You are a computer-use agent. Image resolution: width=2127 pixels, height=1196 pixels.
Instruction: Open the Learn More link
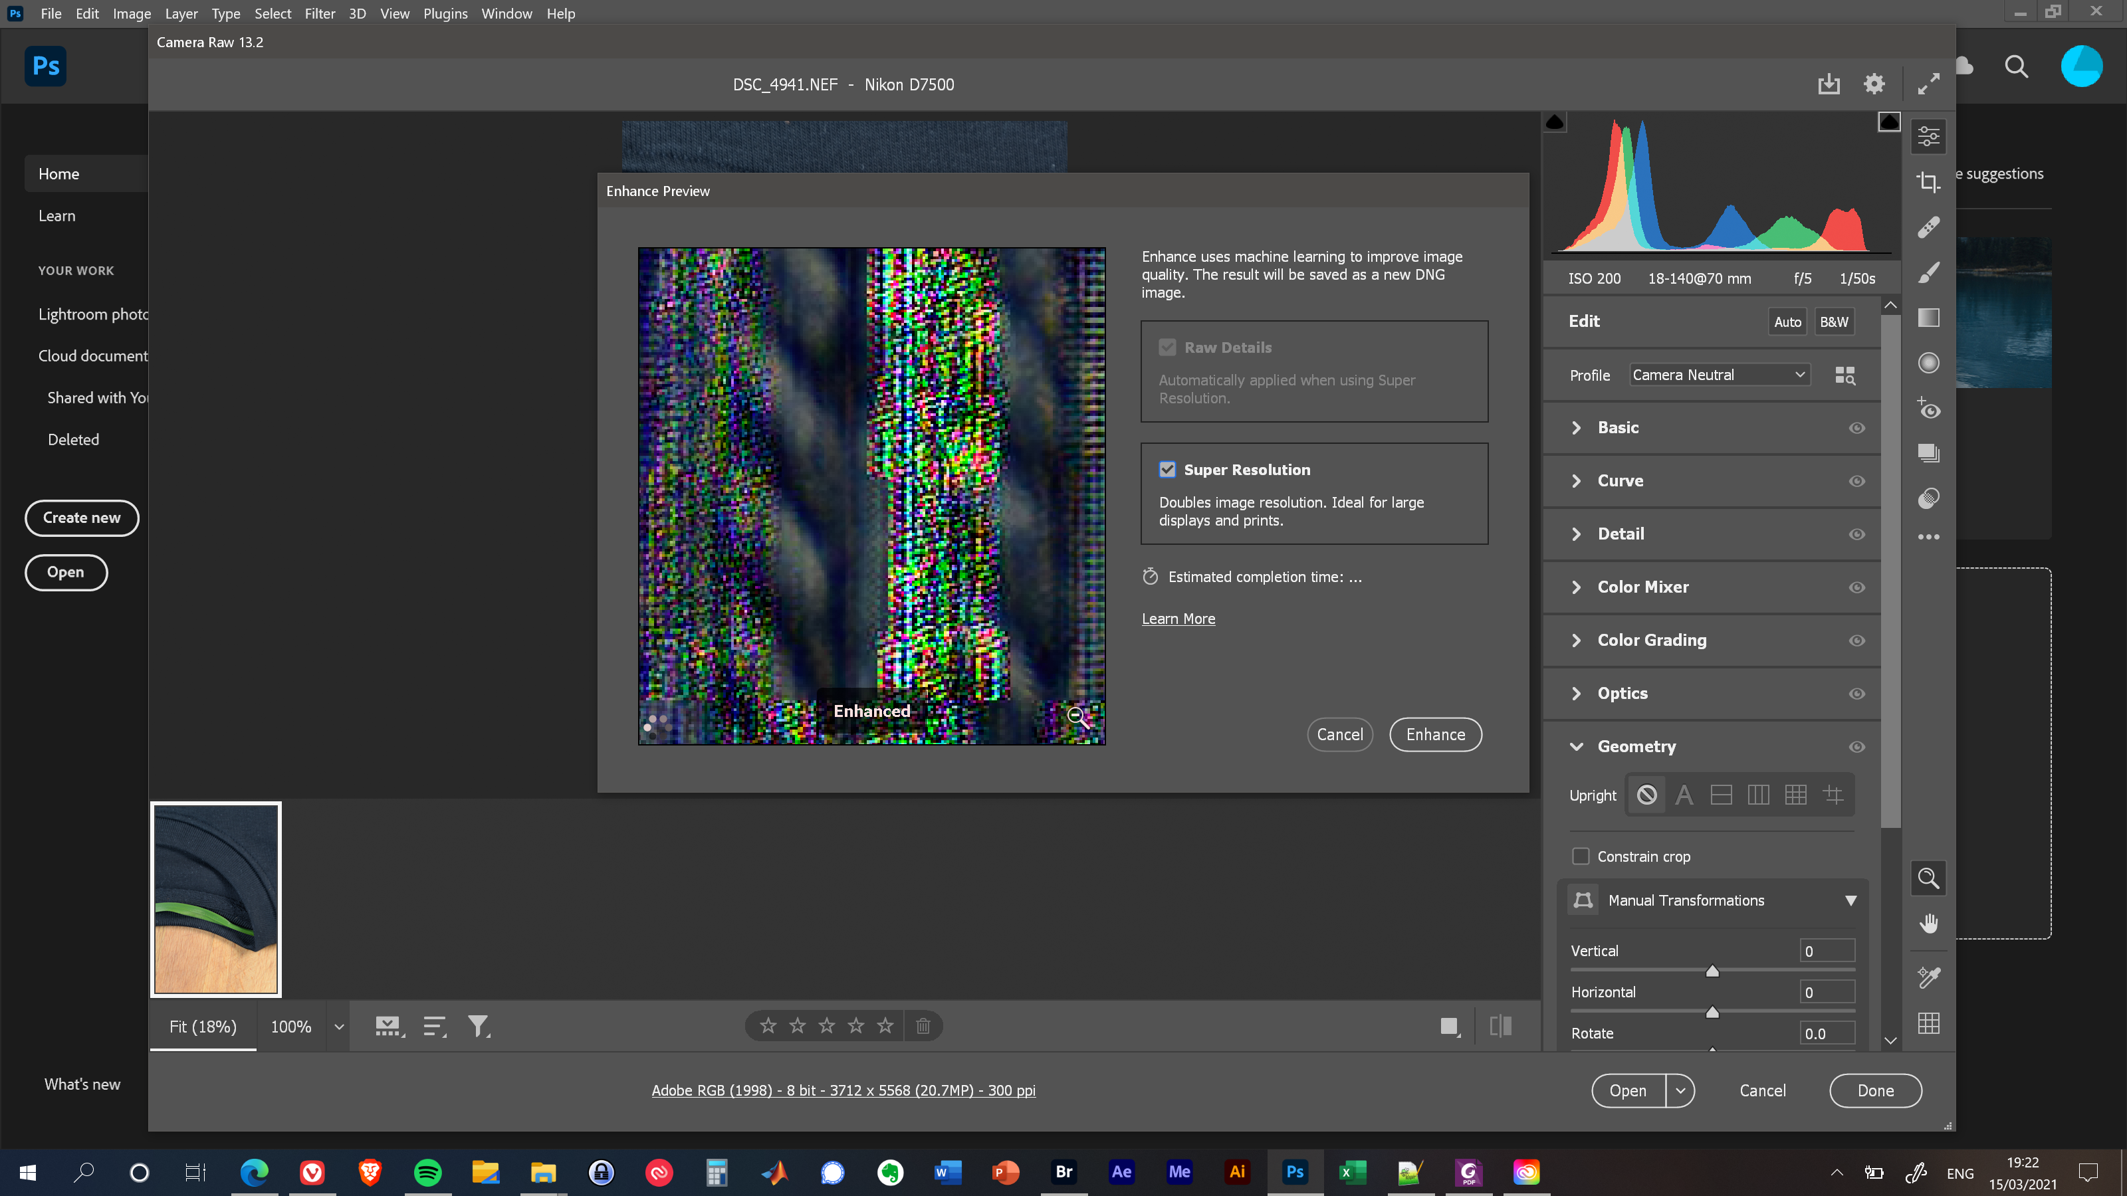(x=1178, y=619)
